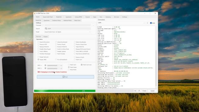Click the green progress bar

[65, 91]
